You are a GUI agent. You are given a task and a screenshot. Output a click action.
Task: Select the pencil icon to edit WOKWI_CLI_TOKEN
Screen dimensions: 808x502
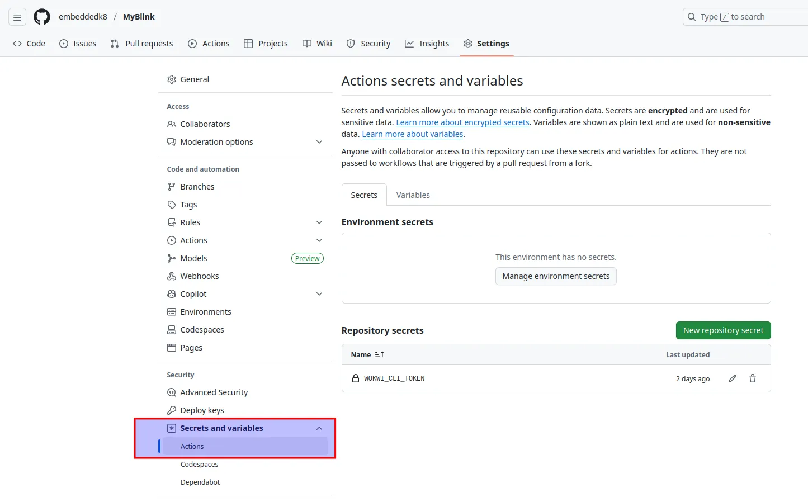click(733, 378)
